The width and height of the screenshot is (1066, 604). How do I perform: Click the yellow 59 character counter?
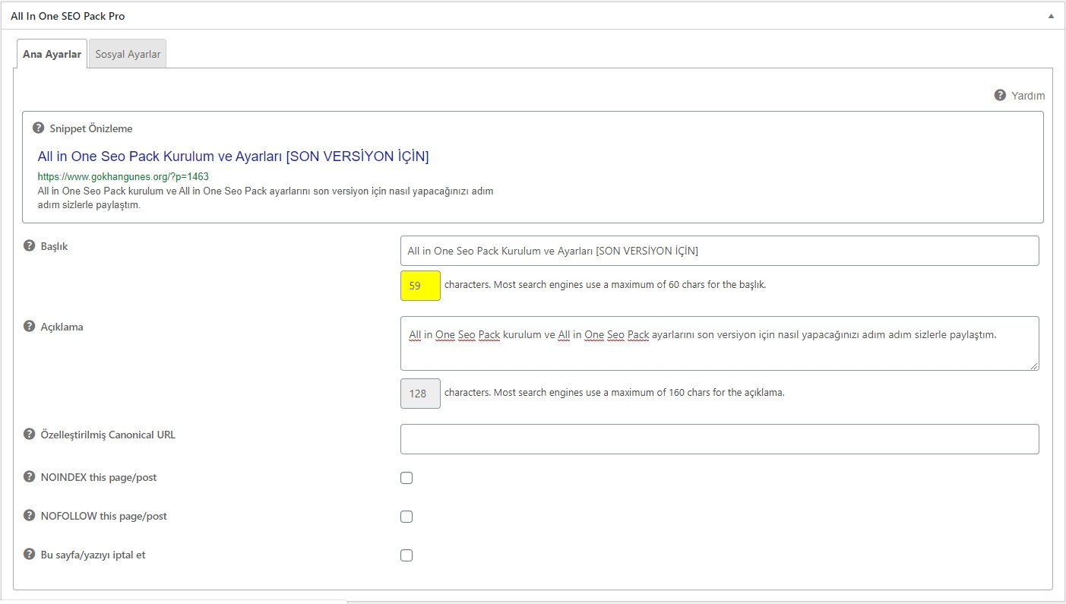pos(420,286)
